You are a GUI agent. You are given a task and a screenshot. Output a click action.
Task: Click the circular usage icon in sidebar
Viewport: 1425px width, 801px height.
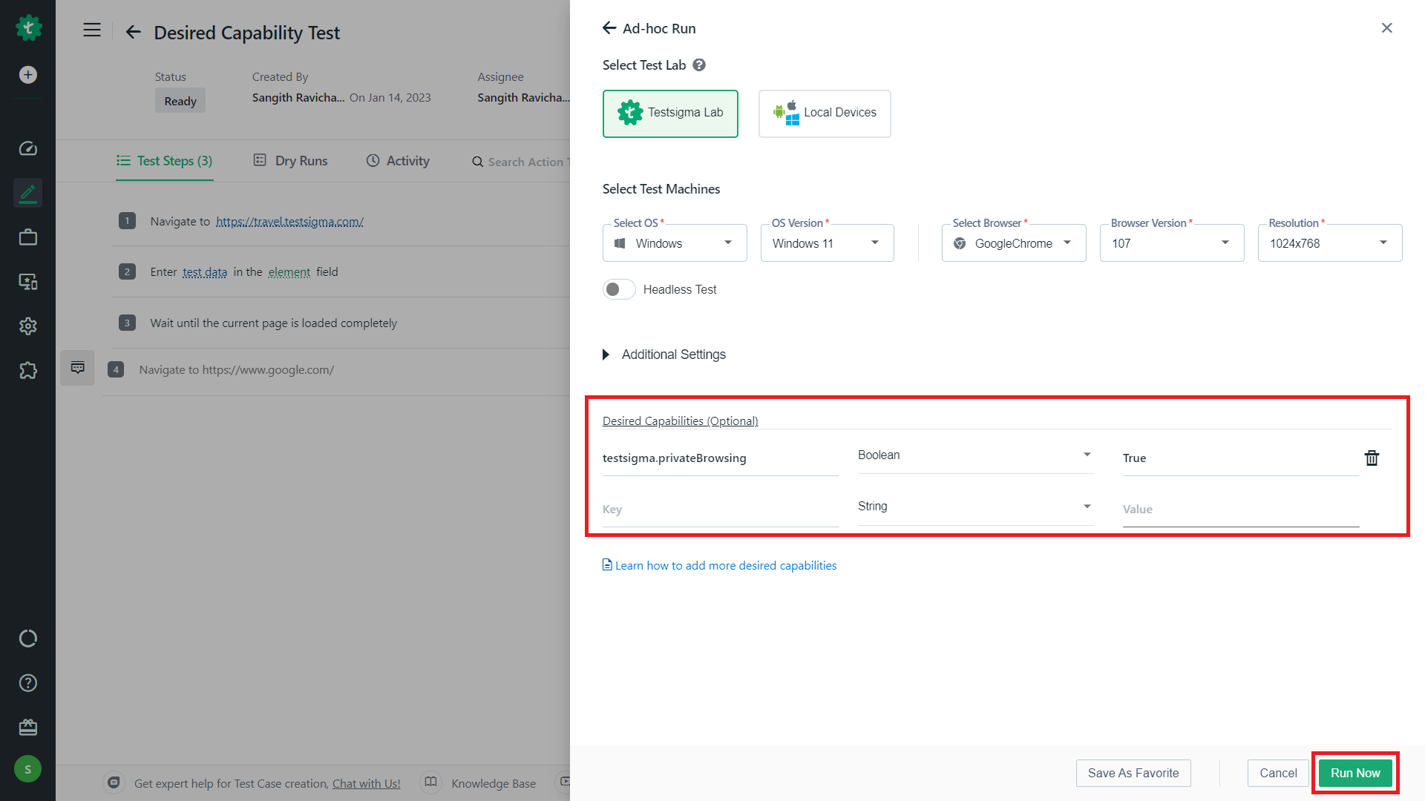(x=28, y=639)
